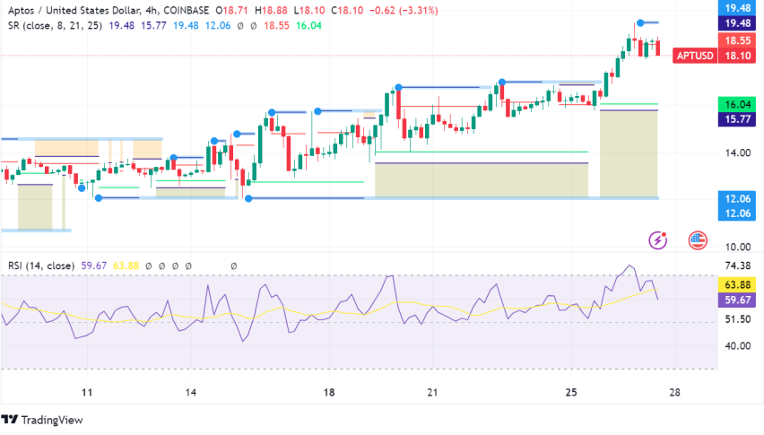This screenshot has width=764, height=435.
Task: Select the SR indicator legend title
Action: pos(55,25)
